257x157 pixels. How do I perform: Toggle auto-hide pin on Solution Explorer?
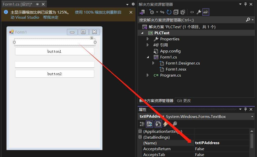click(245, 4)
